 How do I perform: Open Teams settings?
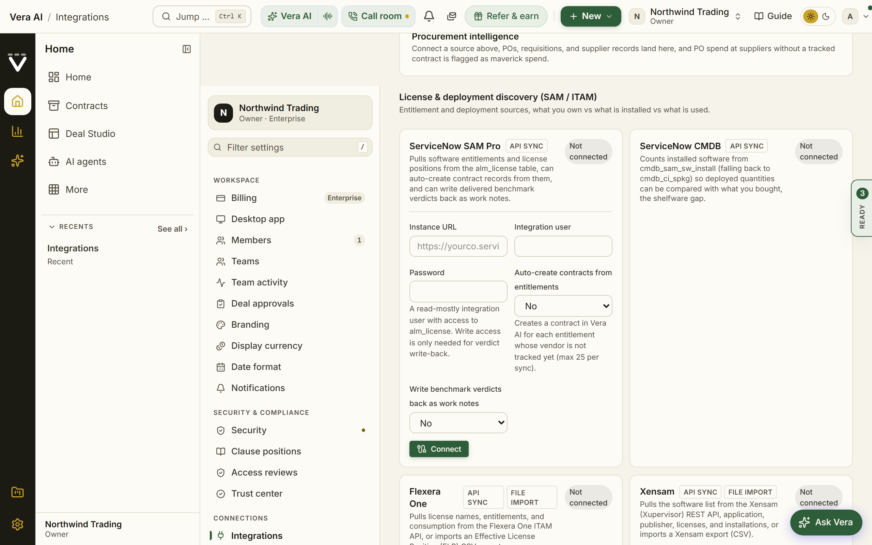tap(290, 261)
